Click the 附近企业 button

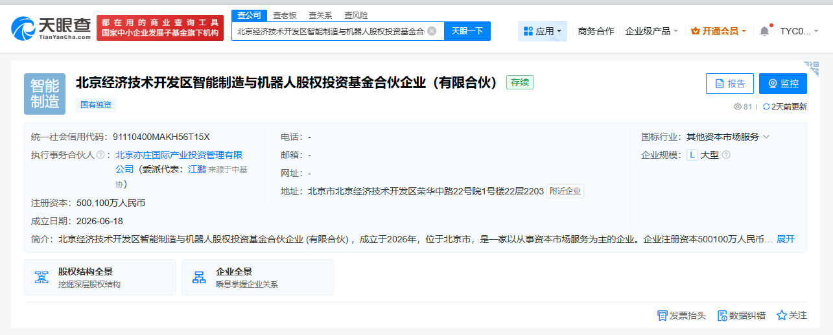click(565, 191)
